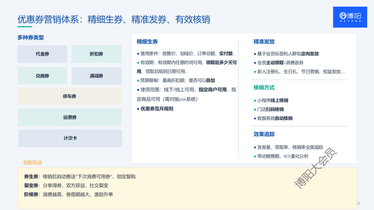
Task: Click the 效果追踪 heading
Action: coord(264,134)
